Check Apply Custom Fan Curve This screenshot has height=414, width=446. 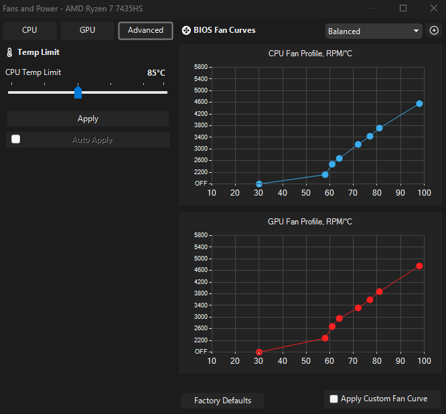(333, 399)
